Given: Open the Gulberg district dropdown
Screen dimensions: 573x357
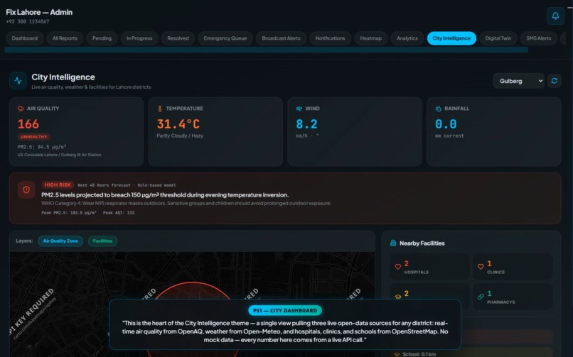Looking at the screenshot, I should pos(518,81).
